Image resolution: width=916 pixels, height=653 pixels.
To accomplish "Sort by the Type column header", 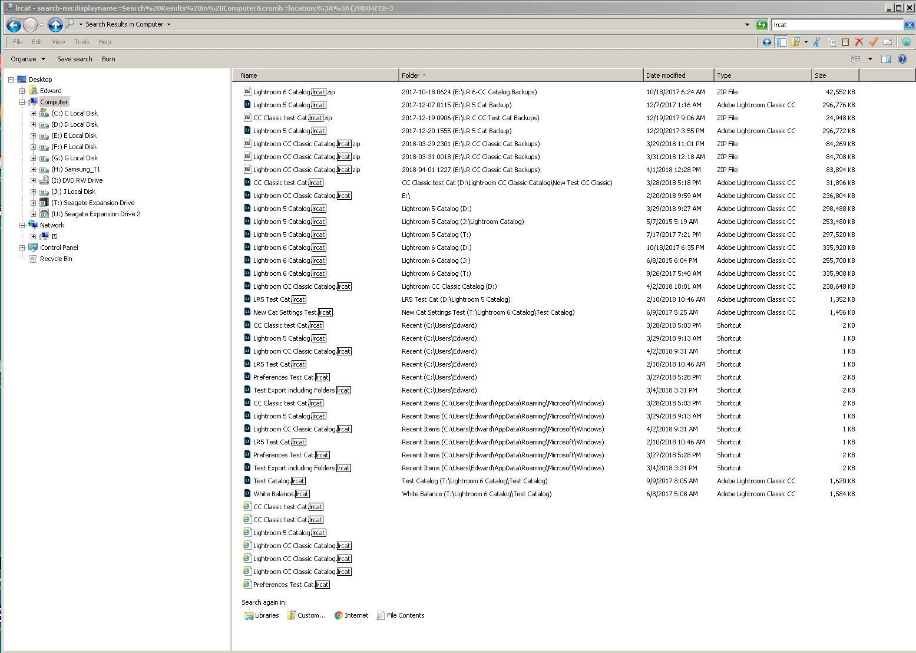I will (763, 75).
